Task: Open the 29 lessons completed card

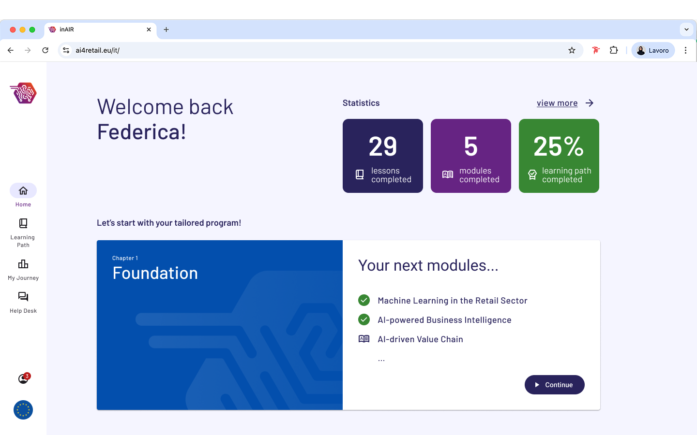Action: [383, 156]
